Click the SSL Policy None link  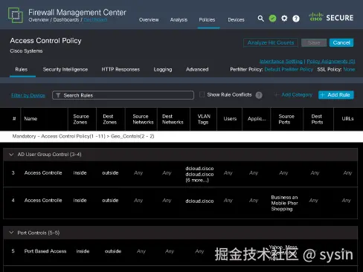click(349, 69)
